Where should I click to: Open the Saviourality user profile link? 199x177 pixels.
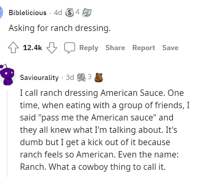[39, 78]
